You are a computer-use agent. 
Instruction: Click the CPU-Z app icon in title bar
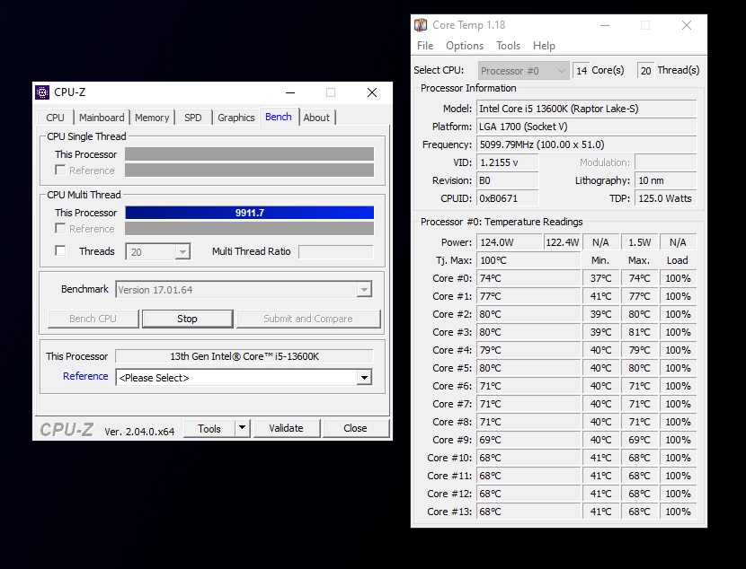[42, 92]
